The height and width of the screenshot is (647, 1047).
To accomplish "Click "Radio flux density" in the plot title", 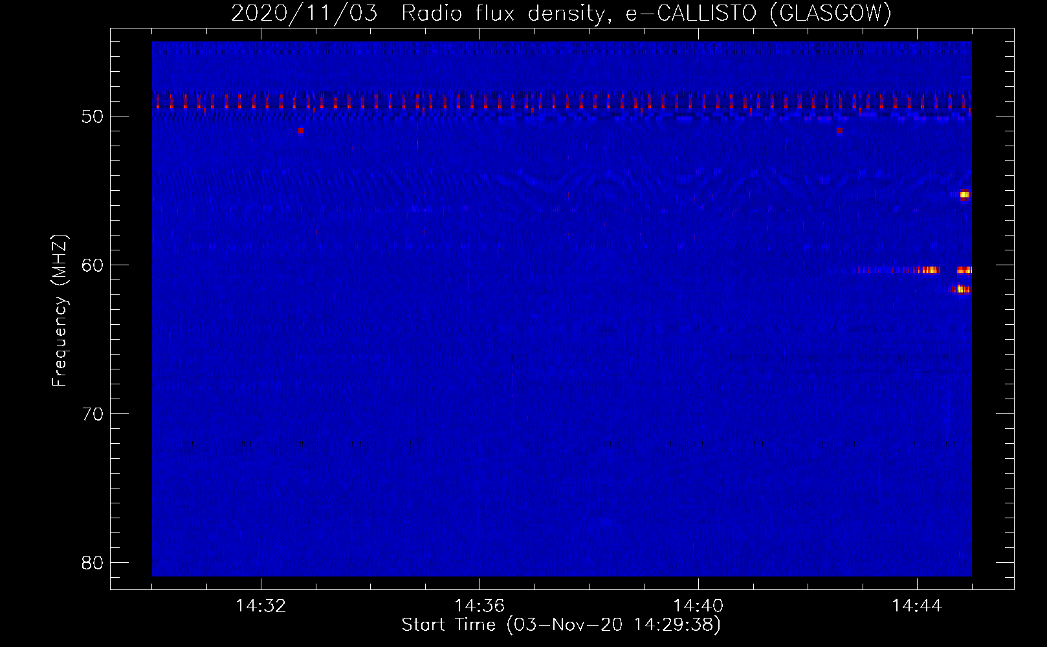I will tap(505, 13).
